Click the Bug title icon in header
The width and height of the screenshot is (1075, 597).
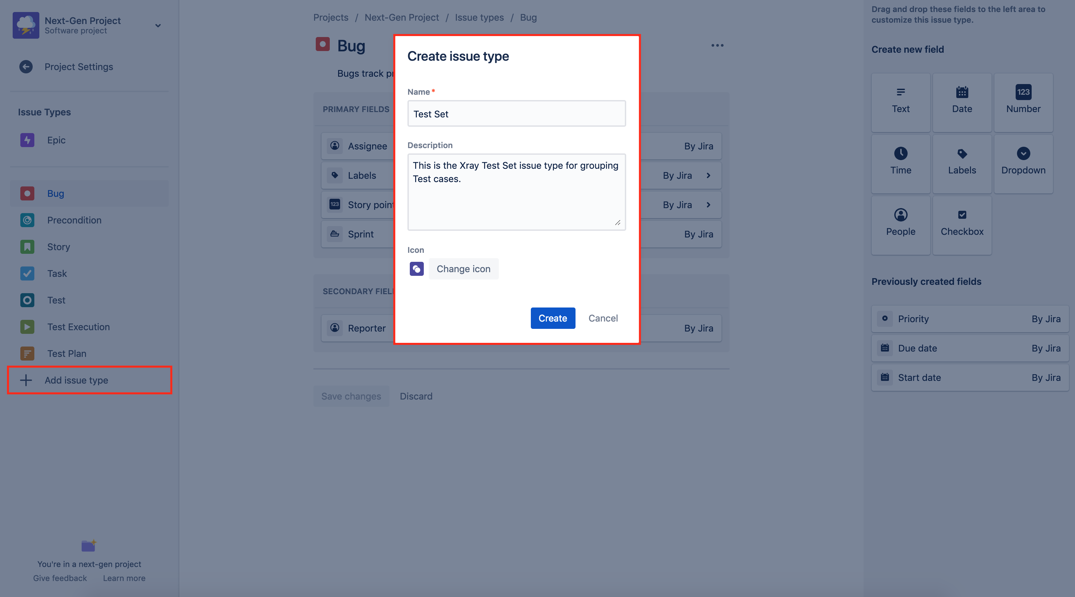click(x=322, y=44)
